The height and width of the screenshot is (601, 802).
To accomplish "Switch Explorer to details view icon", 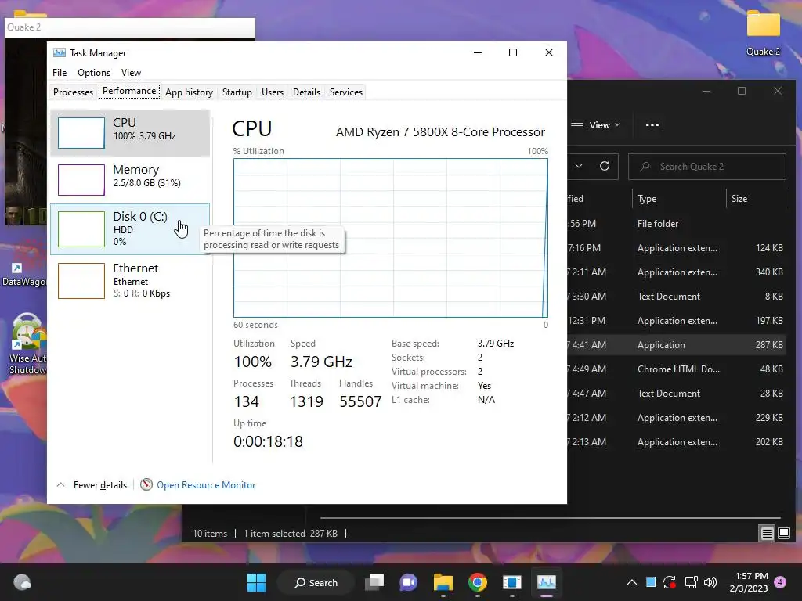I will point(768,534).
